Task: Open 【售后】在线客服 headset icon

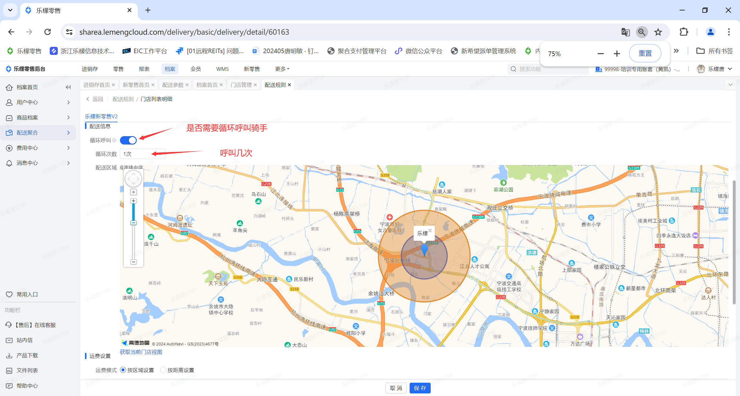Action: [9, 325]
